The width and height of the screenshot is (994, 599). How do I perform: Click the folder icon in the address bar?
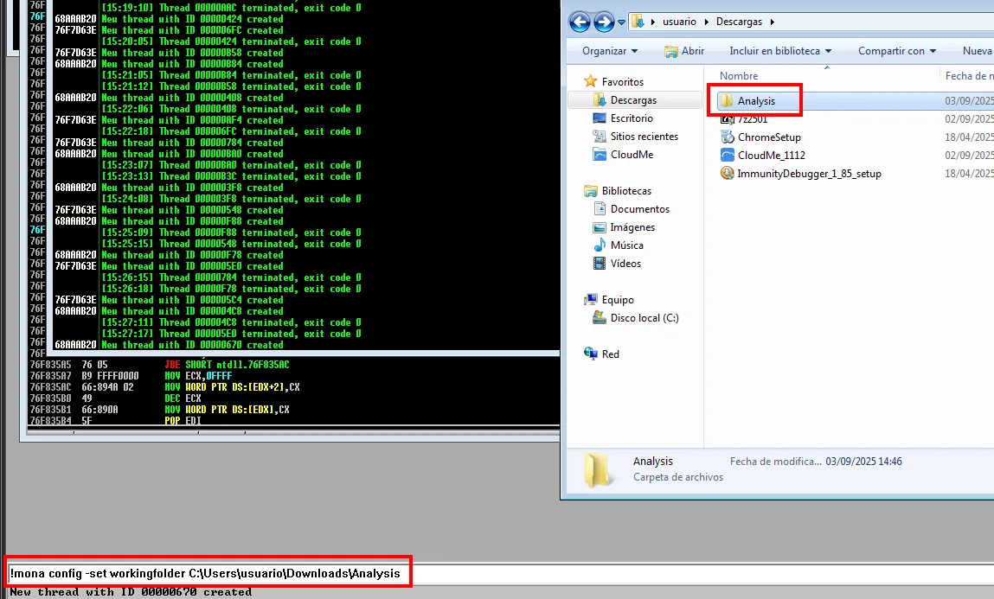[638, 22]
